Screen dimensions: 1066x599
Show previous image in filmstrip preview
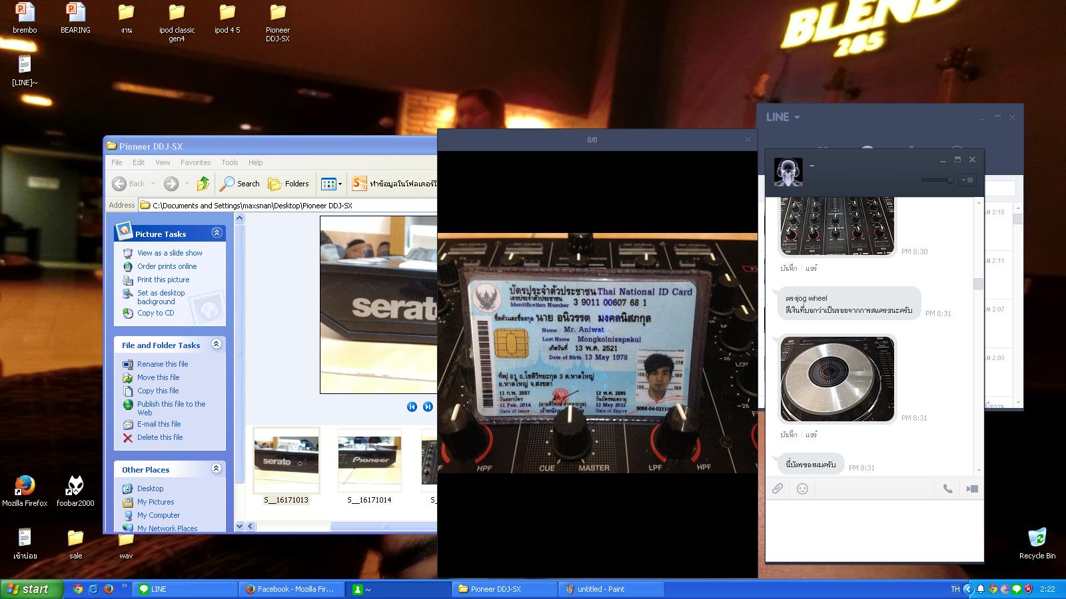412,407
